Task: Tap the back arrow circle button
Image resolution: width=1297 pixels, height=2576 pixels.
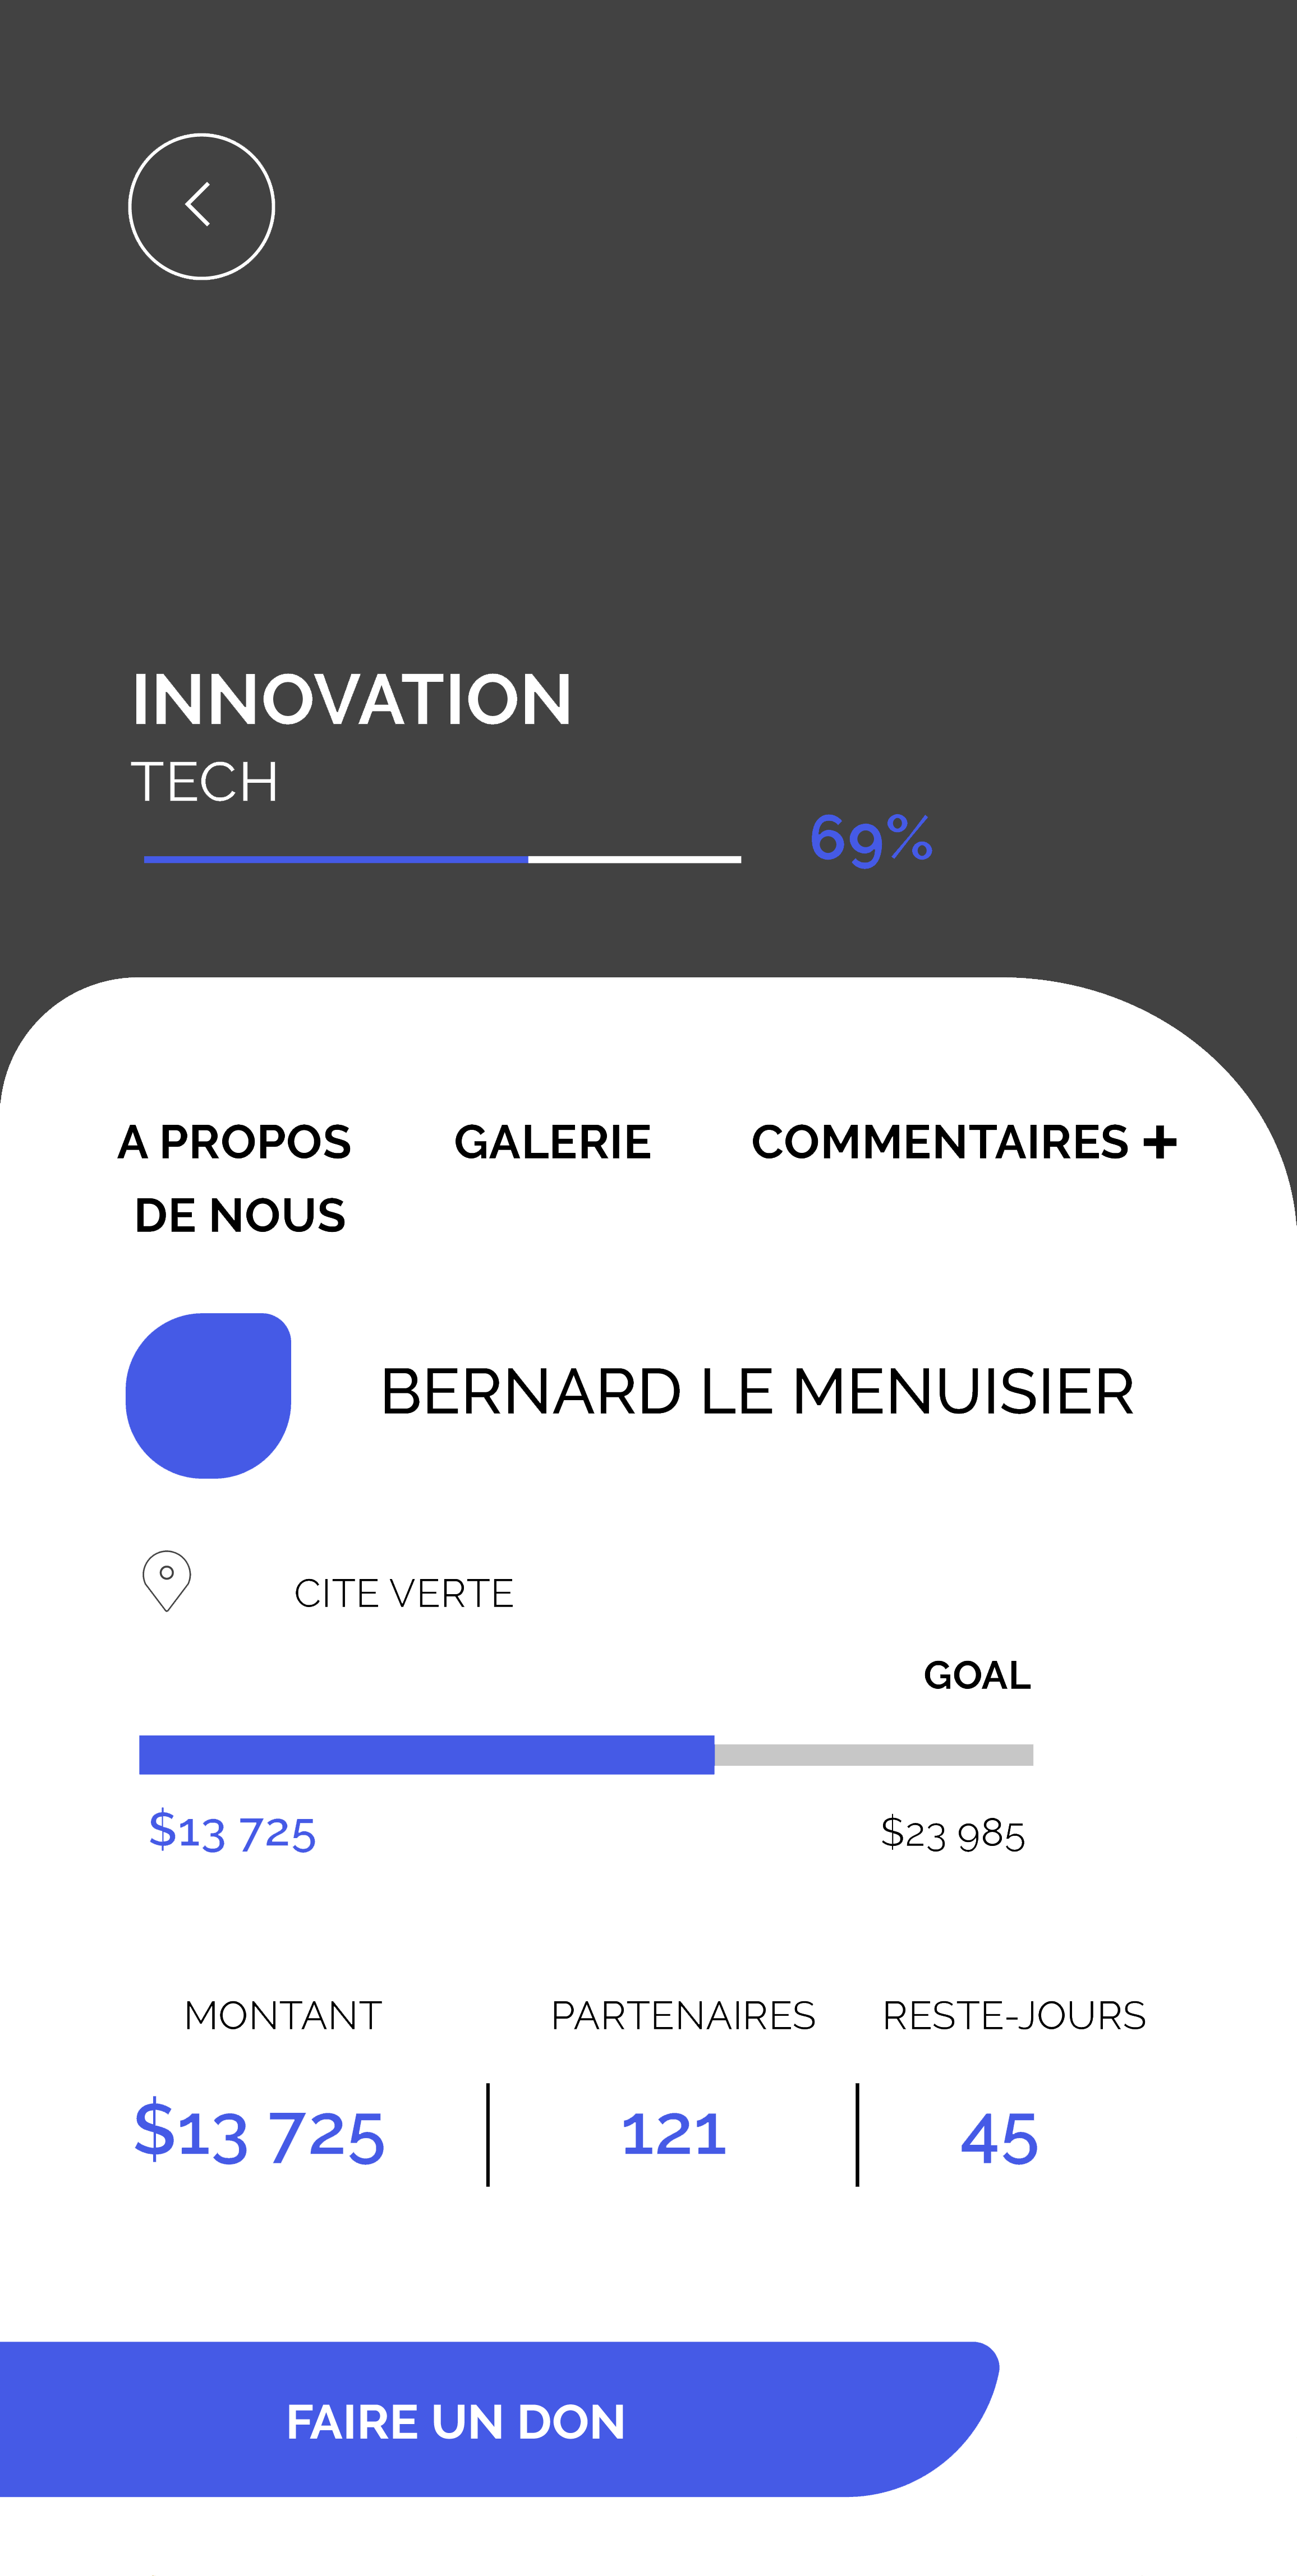Action: coord(201,206)
